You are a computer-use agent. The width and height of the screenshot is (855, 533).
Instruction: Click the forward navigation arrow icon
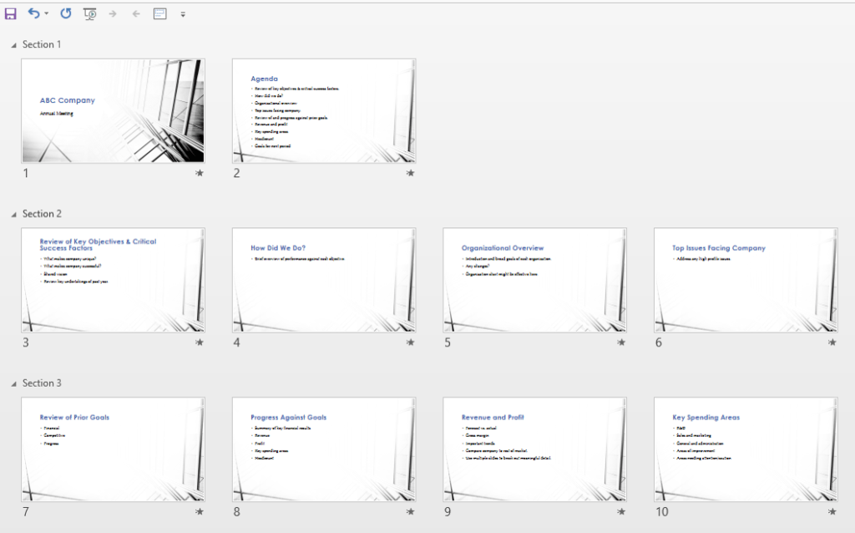click(112, 13)
